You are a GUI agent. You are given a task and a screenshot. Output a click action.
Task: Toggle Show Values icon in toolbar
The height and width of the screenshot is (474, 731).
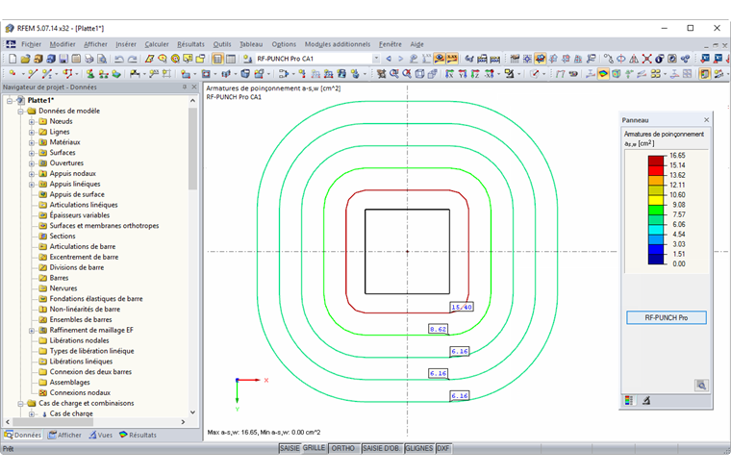[x=452, y=59]
